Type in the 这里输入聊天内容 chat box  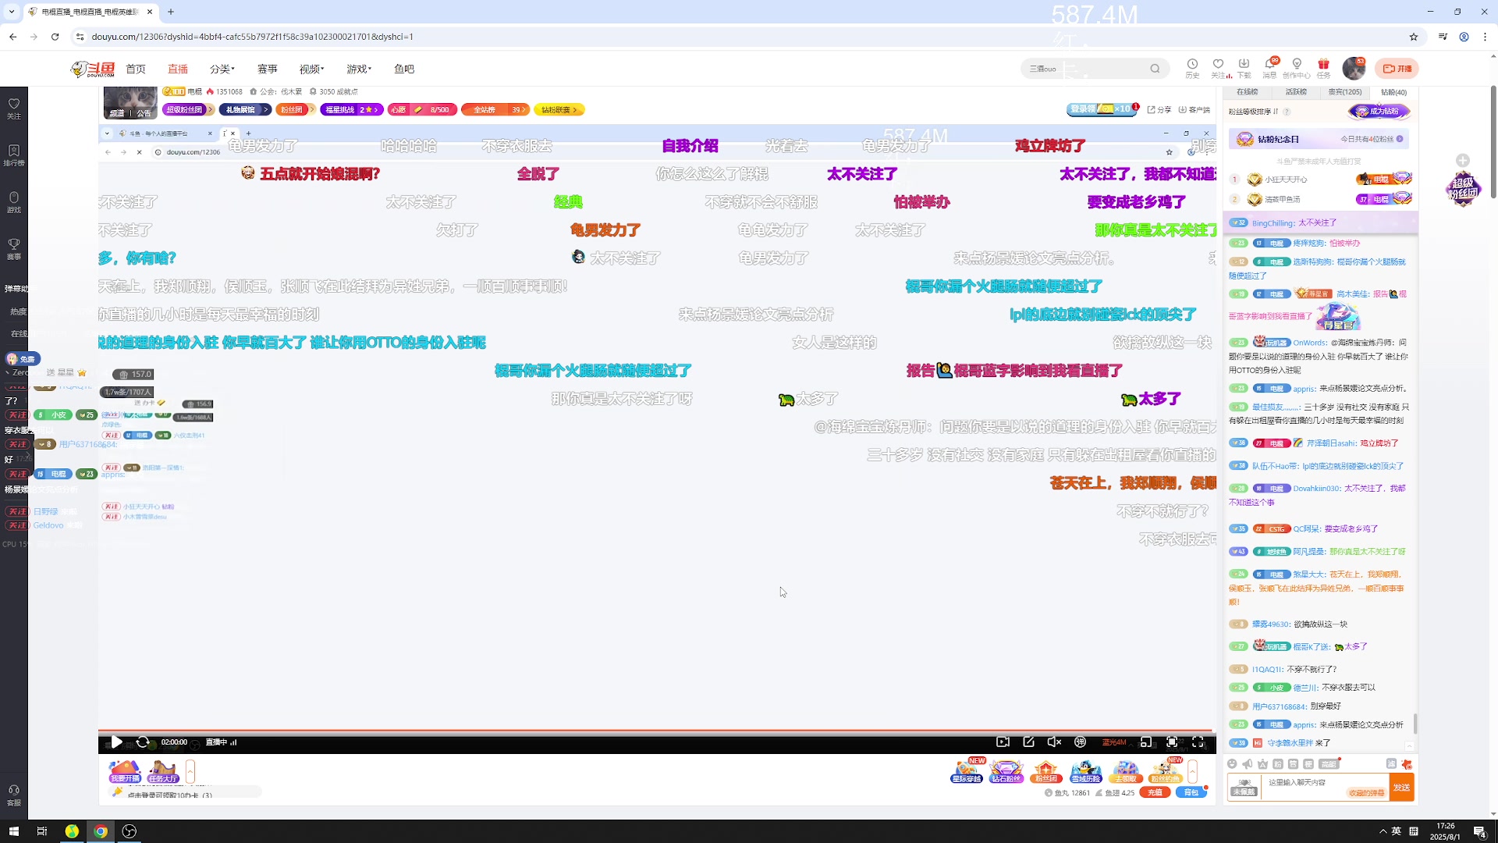point(1324,787)
